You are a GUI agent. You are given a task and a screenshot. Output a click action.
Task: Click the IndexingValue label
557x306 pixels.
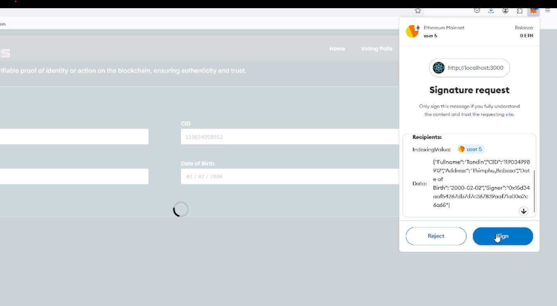pyautogui.click(x=432, y=149)
